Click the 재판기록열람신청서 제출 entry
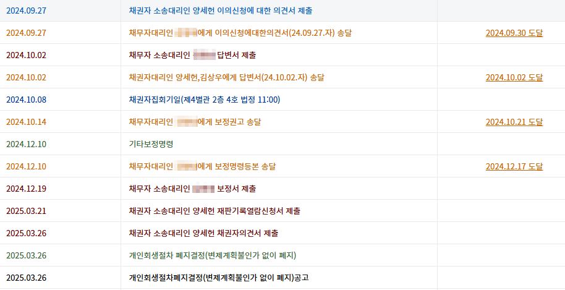The width and height of the screenshot is (565, 290). [x=215, y=211]
